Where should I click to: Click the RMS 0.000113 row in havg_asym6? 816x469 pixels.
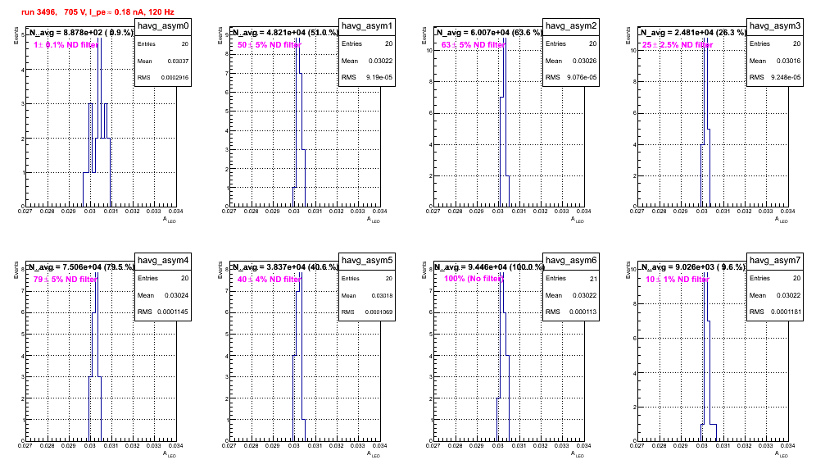click(571, 312)
